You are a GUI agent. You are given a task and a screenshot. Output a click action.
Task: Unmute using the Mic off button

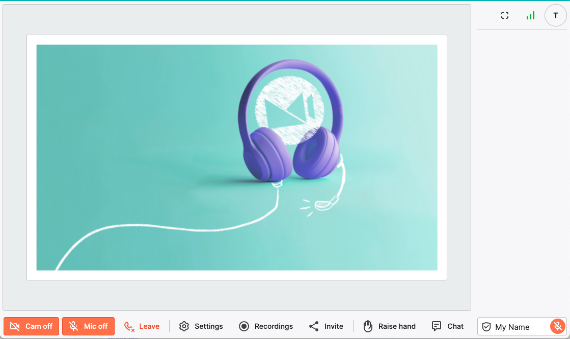(x=88, y=326)
